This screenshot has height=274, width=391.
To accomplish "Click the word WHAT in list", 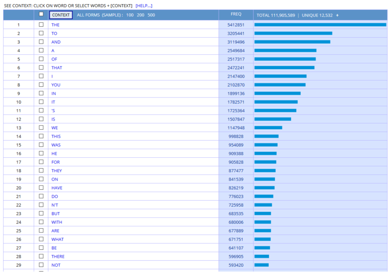I will point(57,239).
